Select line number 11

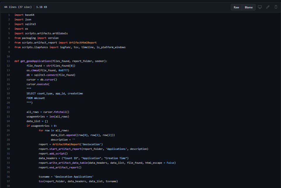(x=8, y=61)
